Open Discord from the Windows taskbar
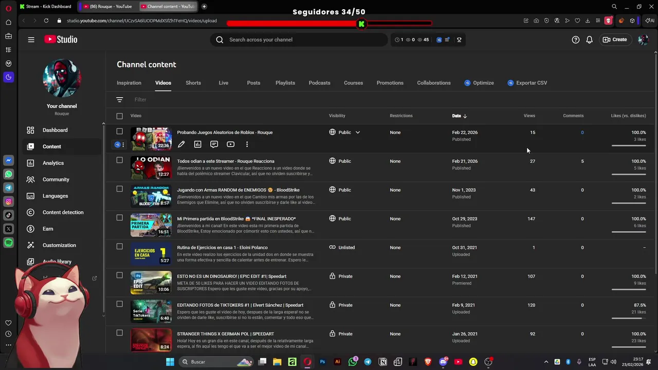 tap(443, 362)
